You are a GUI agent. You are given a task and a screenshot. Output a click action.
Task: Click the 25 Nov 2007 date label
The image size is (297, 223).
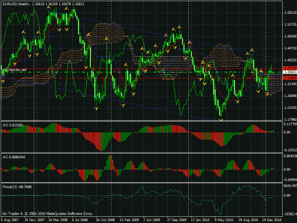35,220
